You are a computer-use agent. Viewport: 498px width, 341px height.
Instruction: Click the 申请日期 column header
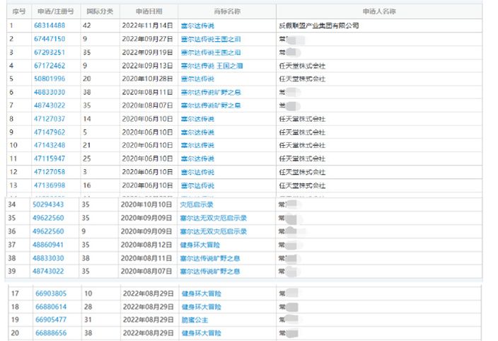(x=149, y=11)
